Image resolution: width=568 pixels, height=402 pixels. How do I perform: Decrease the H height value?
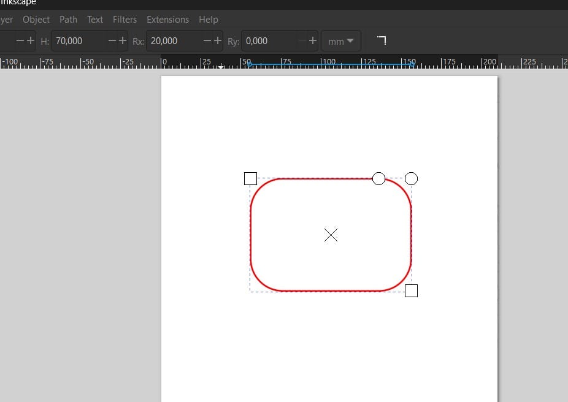click(112, 40)
